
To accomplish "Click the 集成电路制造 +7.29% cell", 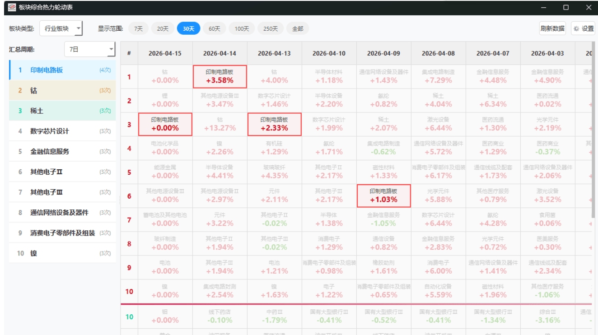I will click(439, 77).
